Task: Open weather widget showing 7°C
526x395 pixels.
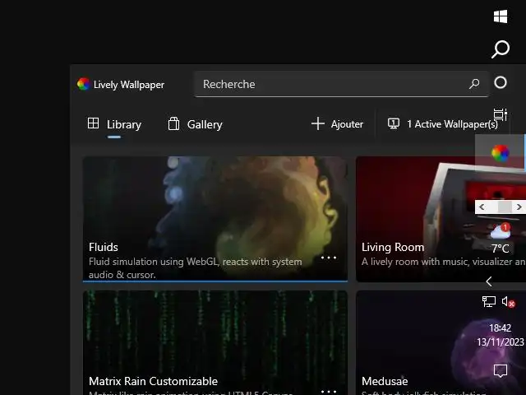Action: tap(501, 238)
